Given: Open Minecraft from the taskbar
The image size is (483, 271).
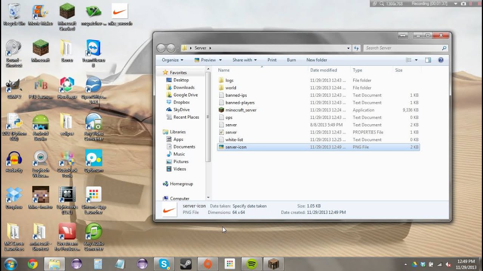Looking at the screenshot, I should (x=274, y=263).
